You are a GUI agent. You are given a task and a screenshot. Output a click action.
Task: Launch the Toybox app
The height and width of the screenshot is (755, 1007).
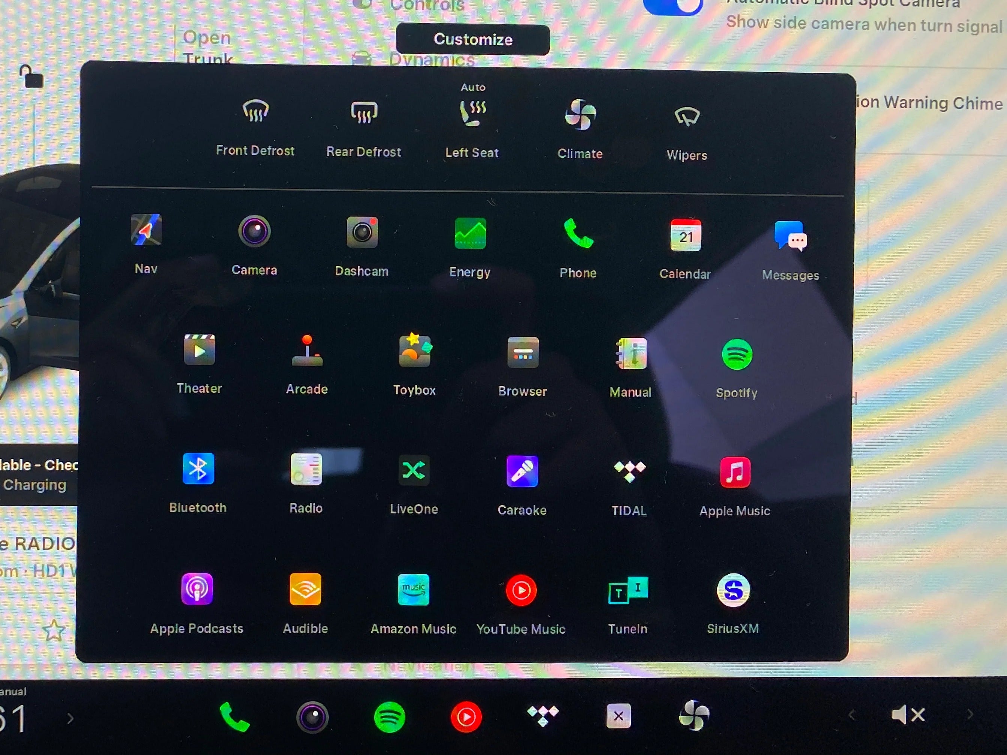(414, 351)
